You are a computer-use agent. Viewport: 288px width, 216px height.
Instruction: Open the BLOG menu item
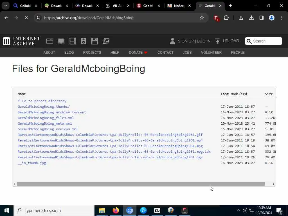[69, 53]
